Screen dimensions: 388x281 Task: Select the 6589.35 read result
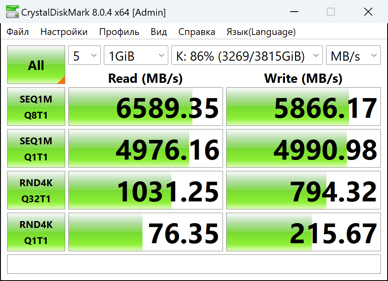(146, 107)
